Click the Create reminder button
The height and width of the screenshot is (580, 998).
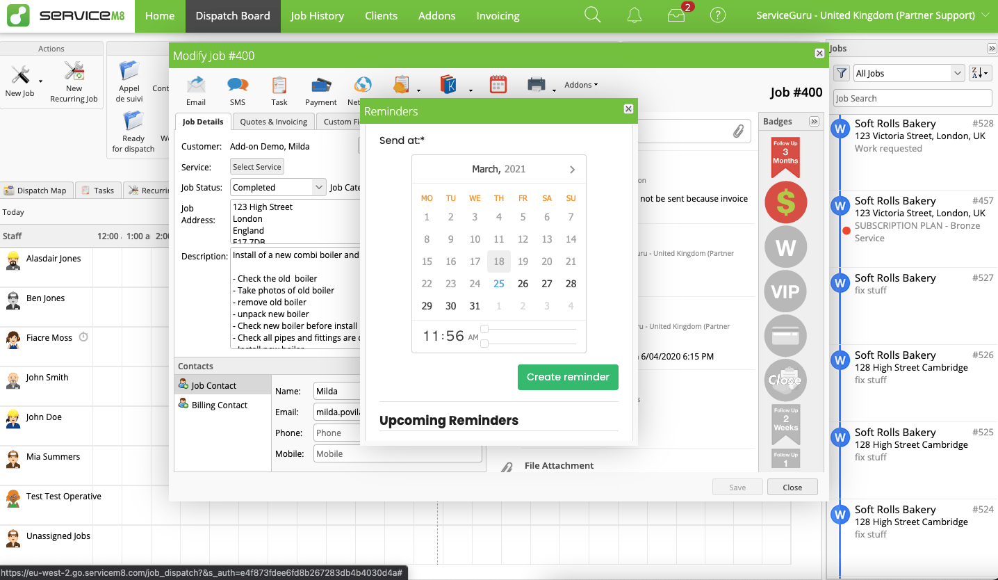click(568, 377)
